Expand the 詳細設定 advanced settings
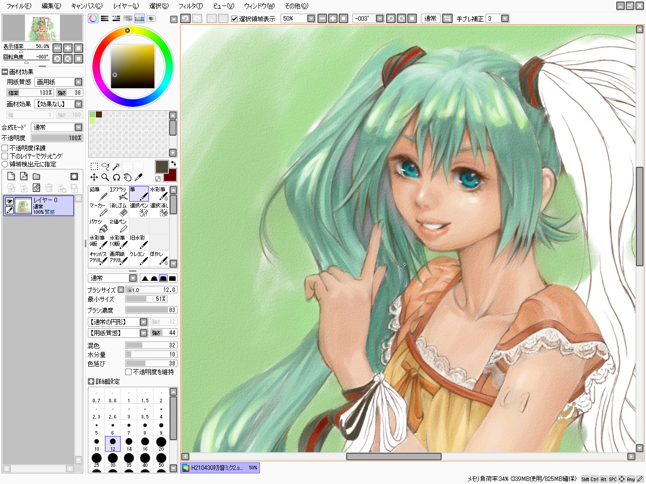Image resolution: width=646 pixels, height=484 pixels. coord(91,382)
